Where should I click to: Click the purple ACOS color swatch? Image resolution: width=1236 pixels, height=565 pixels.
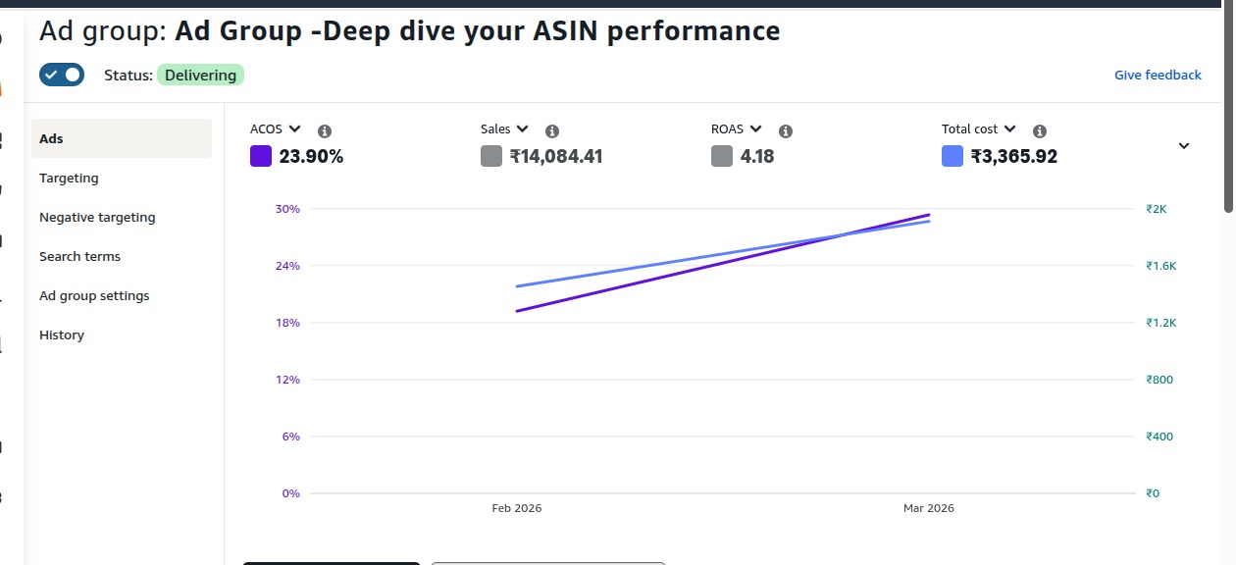coord(261,156)
